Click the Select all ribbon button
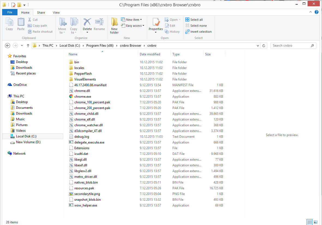This screenshot has width=322, height=225. tap(194, 20)
